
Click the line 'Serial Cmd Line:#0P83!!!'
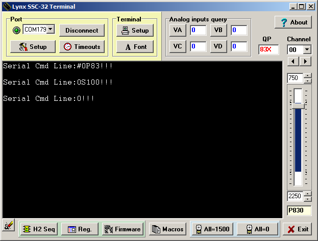[x=58, y=66]
